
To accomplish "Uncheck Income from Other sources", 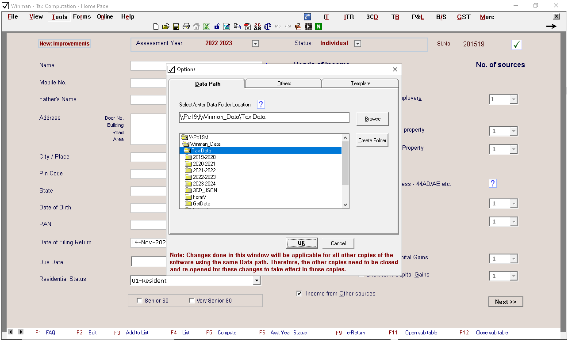I will click(299, 293).
